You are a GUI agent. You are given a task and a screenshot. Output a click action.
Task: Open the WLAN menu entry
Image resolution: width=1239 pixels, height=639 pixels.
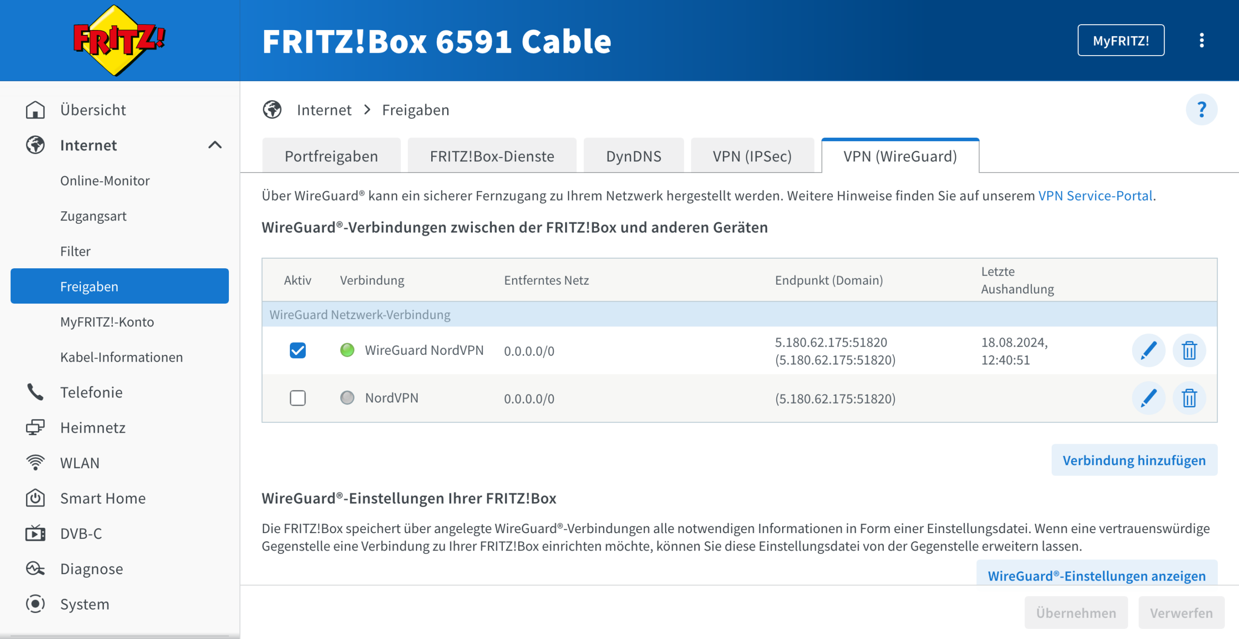tap(80, 463)
